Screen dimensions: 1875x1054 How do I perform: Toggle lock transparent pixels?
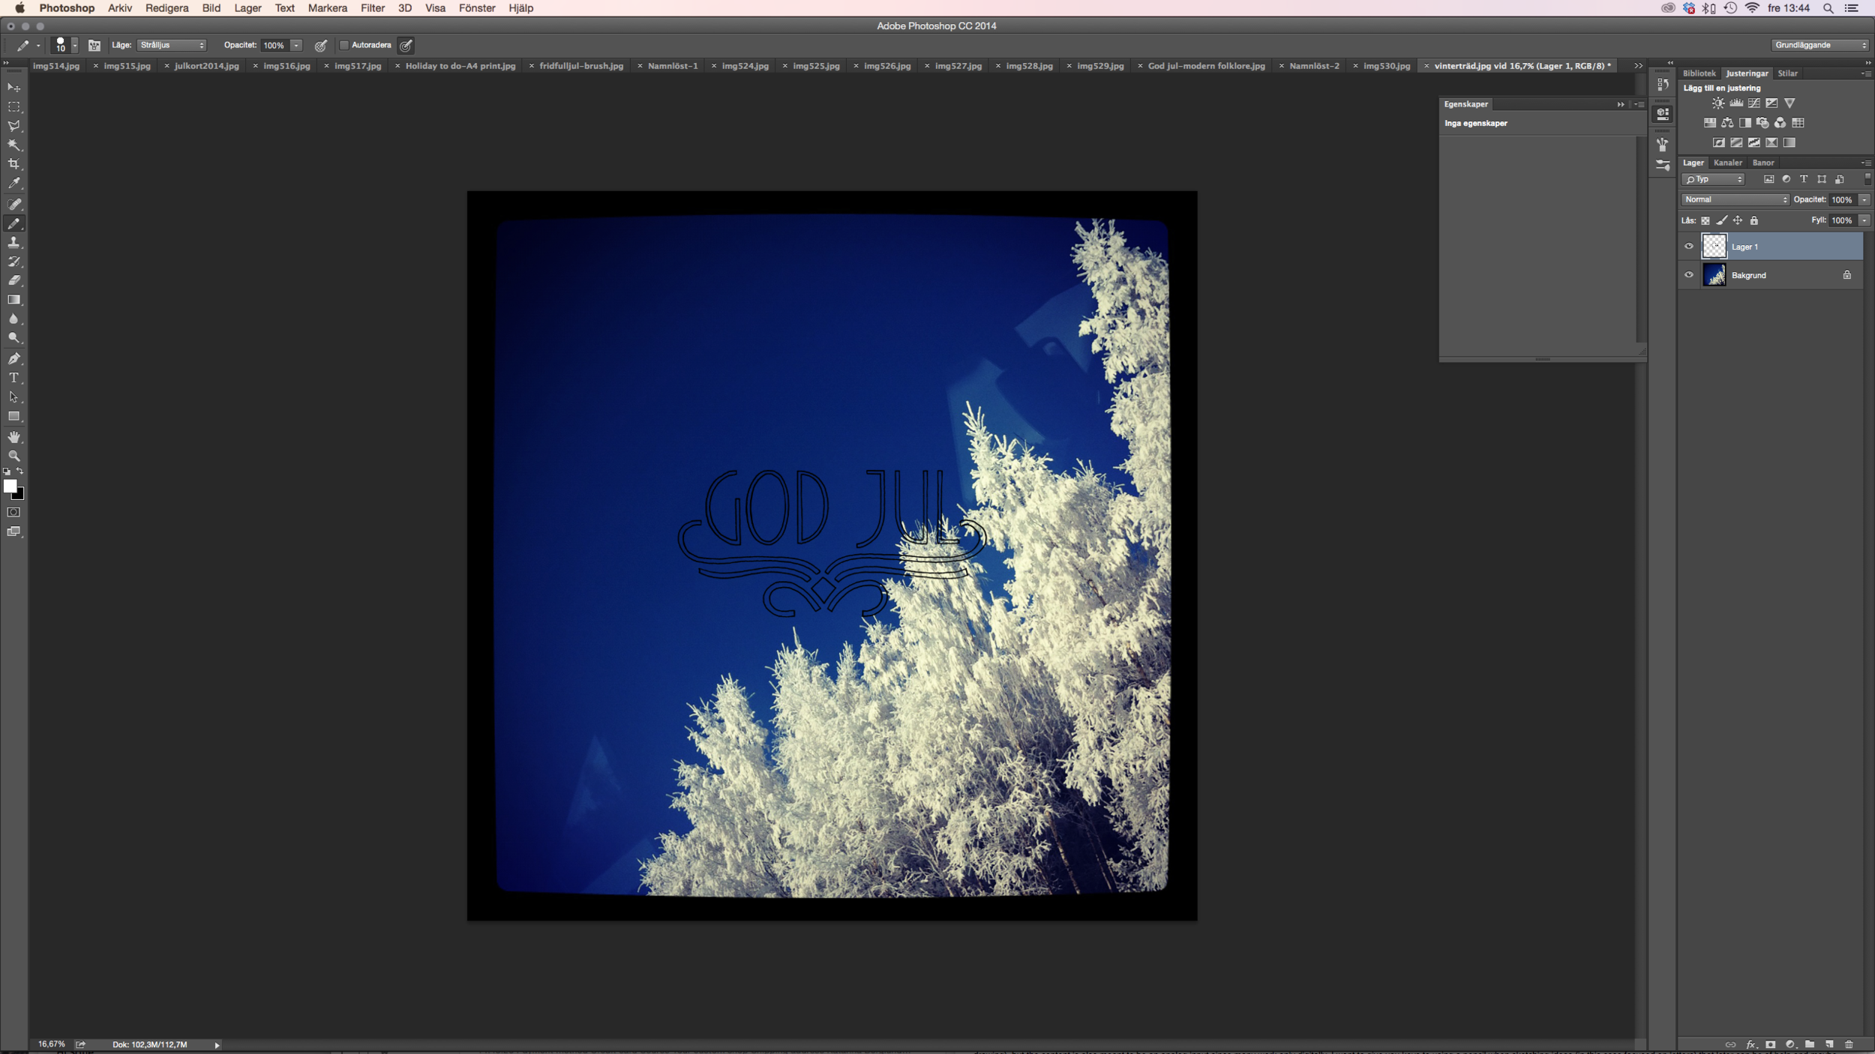[x=1705, y=220]
